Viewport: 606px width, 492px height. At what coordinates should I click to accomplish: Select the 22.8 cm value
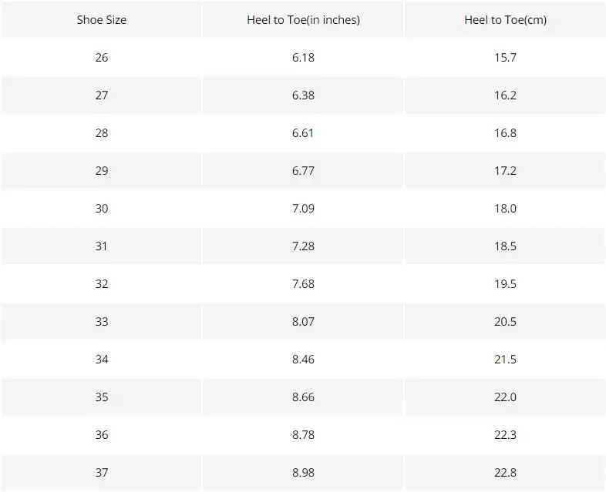pos(505,472)
